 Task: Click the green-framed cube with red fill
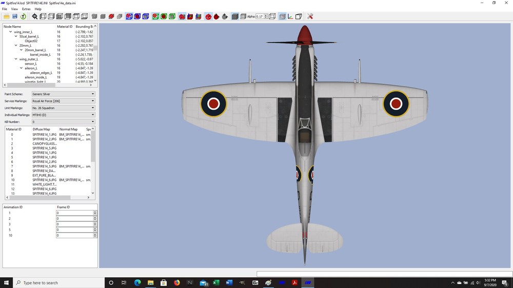tap(164, 16)
